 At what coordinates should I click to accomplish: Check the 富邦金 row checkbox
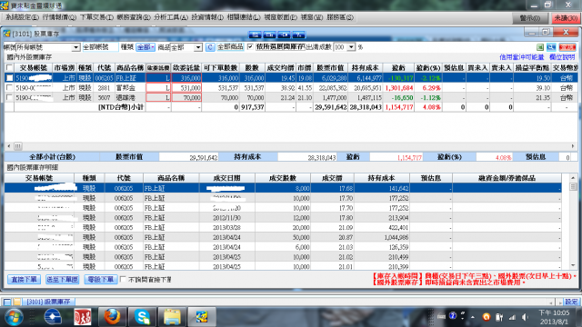9,88
